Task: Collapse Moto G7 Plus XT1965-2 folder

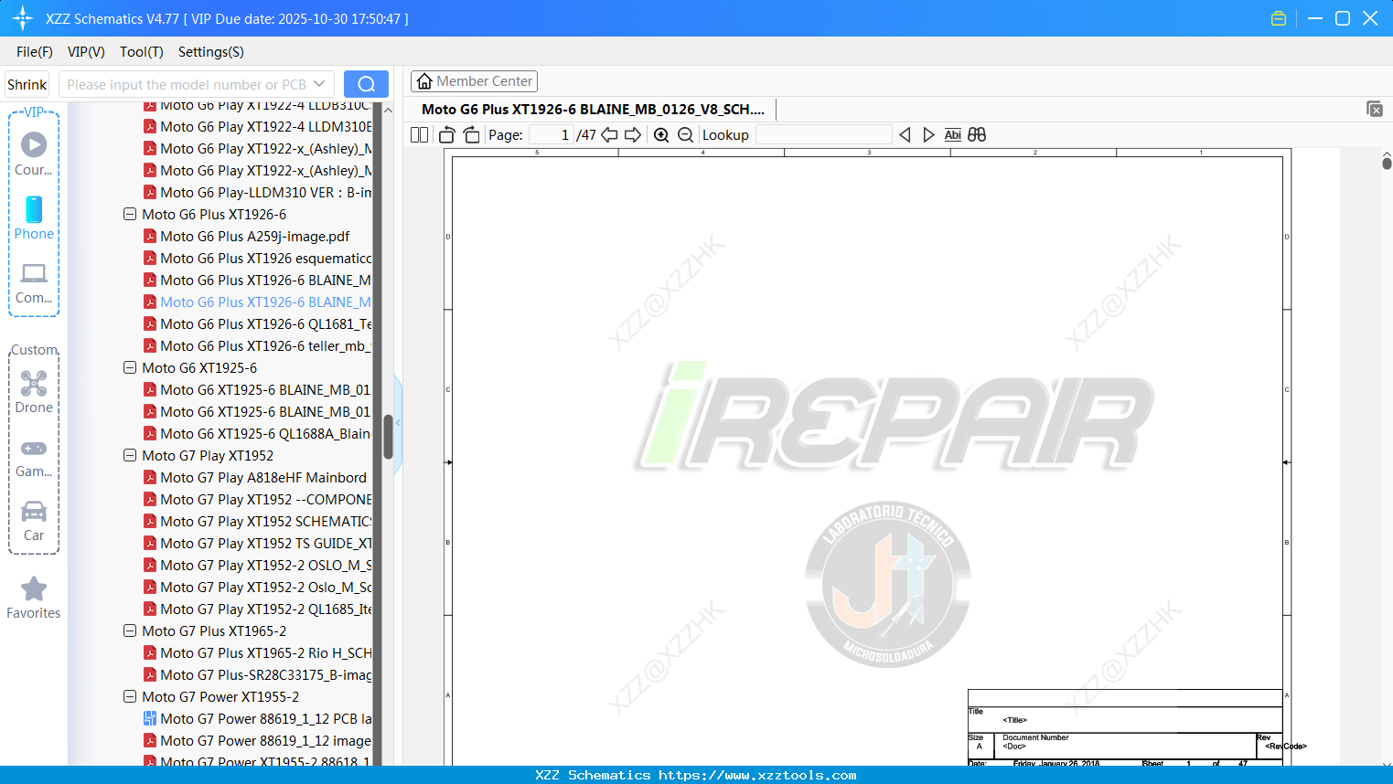Action: pos(130,631)
